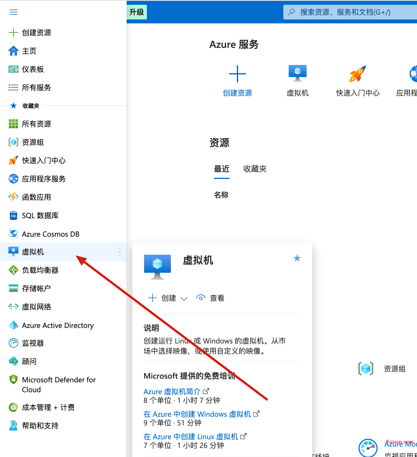This screenshot has height=457, width=417.
Task: Click the 快速入门中心 rocket icon in the sidebar
Action: pyautogui.click(x=13, y=160)
